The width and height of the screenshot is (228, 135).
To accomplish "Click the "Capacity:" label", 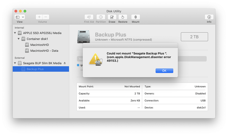I will (84, 93).
